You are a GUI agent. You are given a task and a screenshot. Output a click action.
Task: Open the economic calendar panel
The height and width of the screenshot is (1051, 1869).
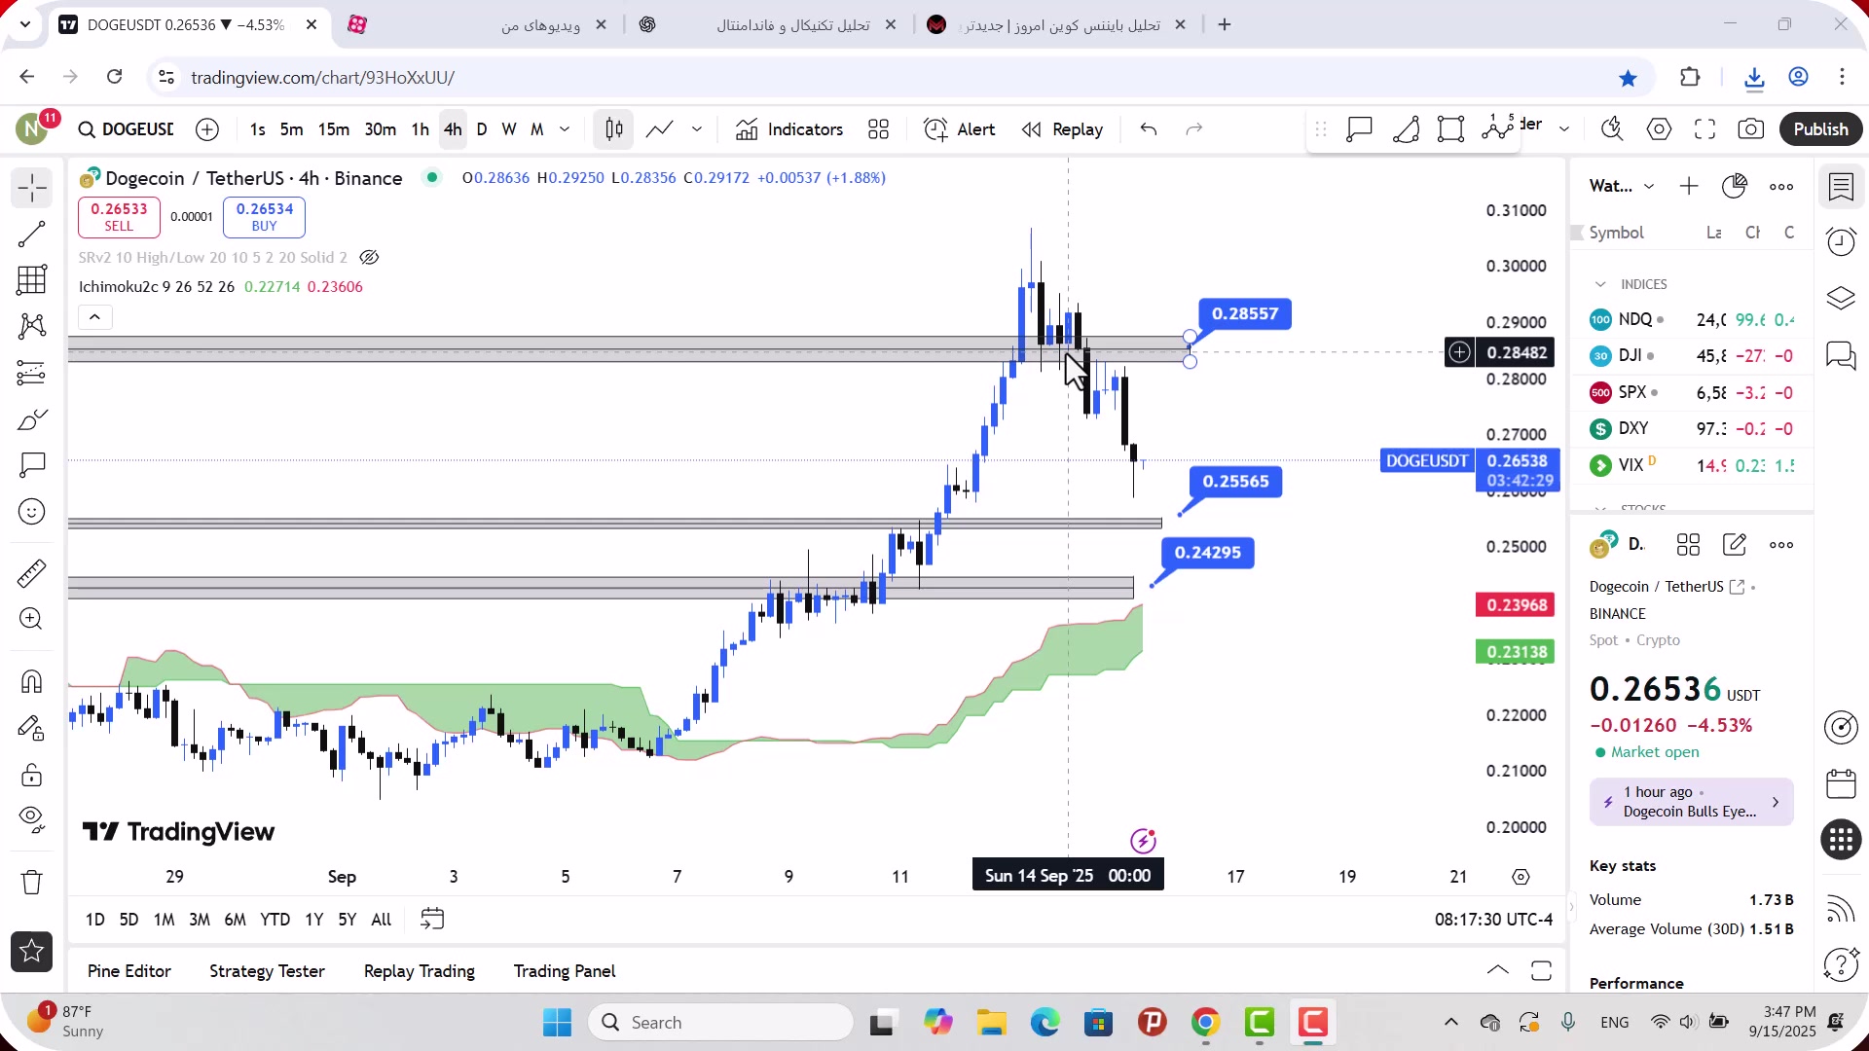(1841, 784)
